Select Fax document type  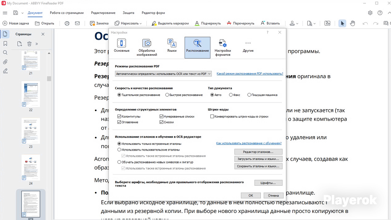coord(231,95)
